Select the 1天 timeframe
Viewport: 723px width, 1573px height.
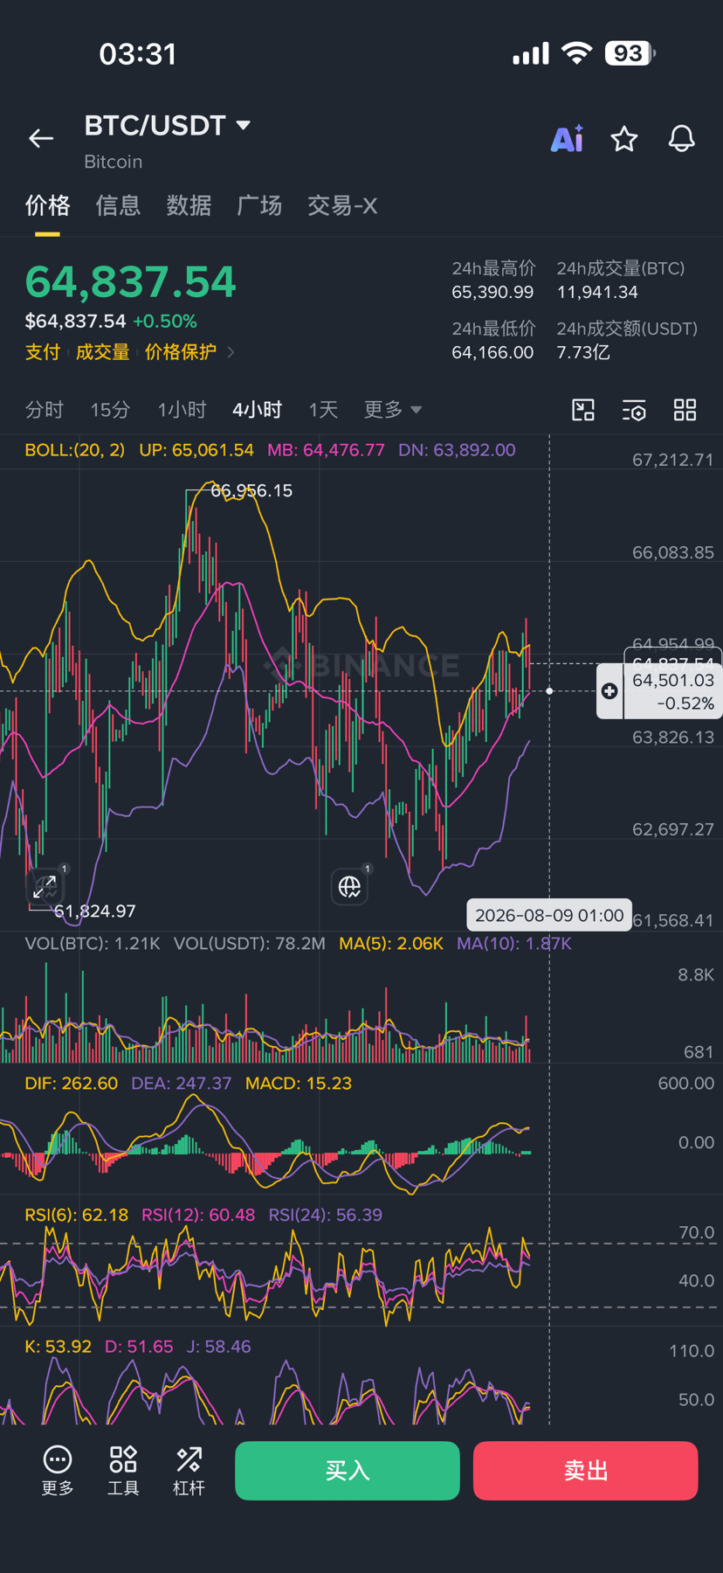323,409
